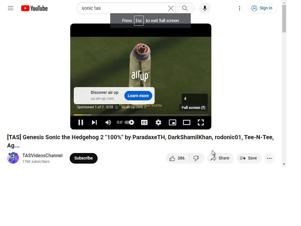The height and width of the screenshot is (226, 301).
Task: Open the three-dot settings menu in header
Action: coord(239,8)
